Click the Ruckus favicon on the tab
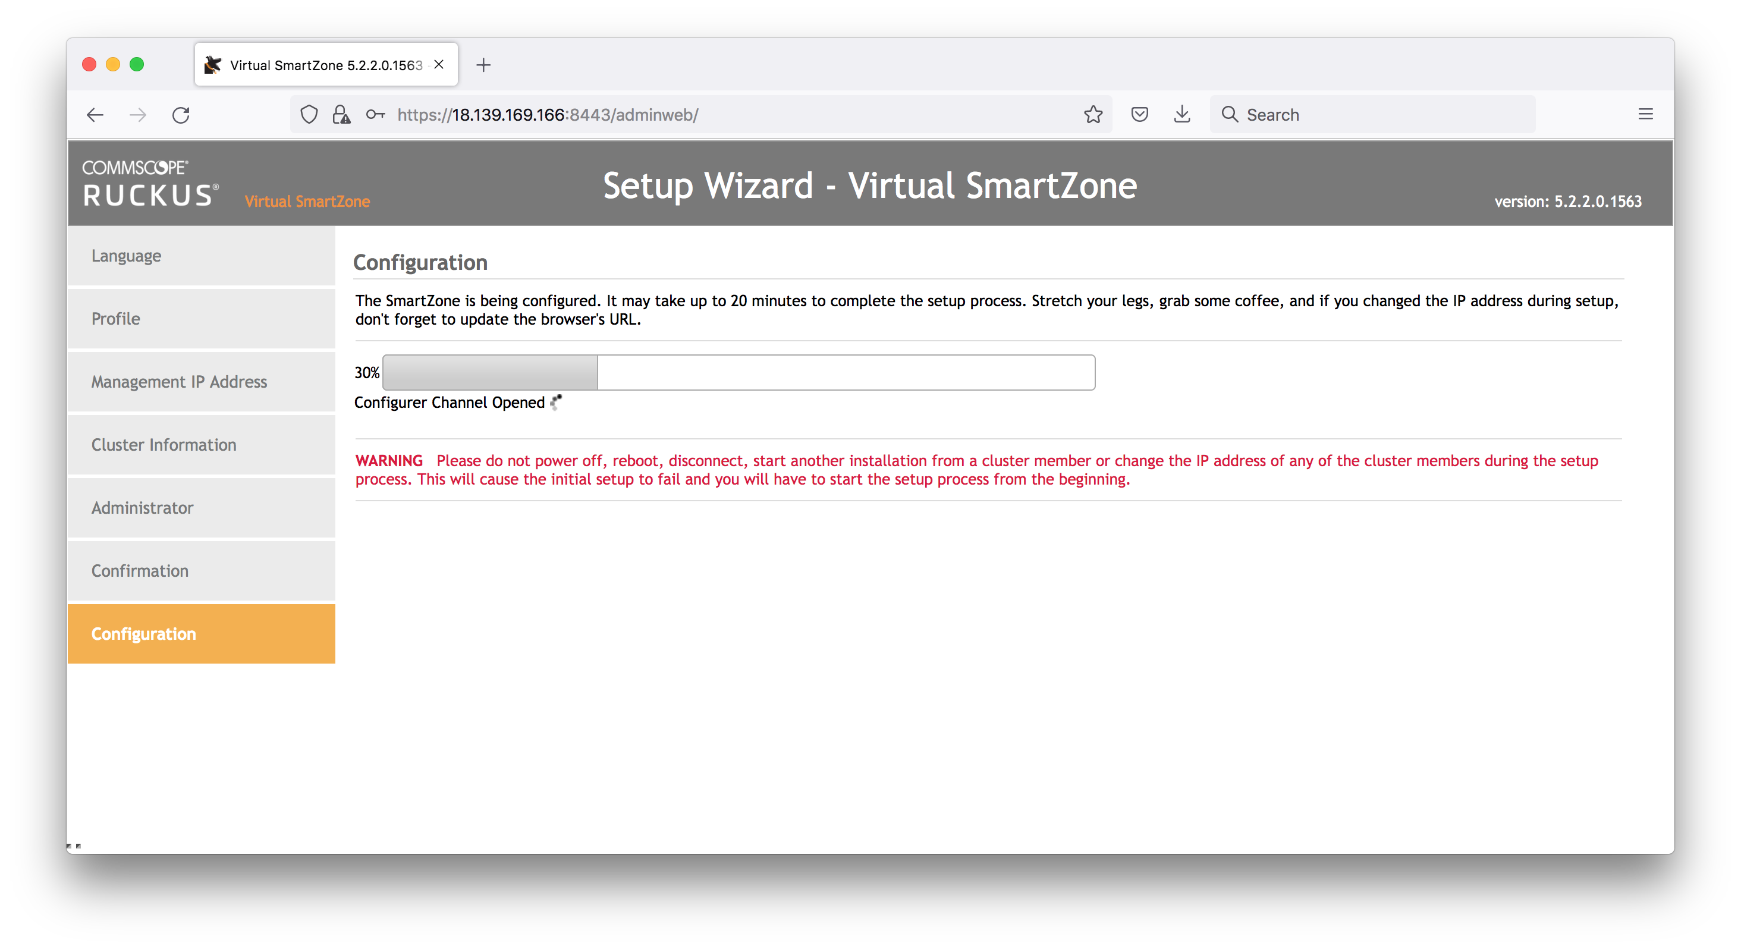Viewport: 1741px width, 949px height. 213,65
